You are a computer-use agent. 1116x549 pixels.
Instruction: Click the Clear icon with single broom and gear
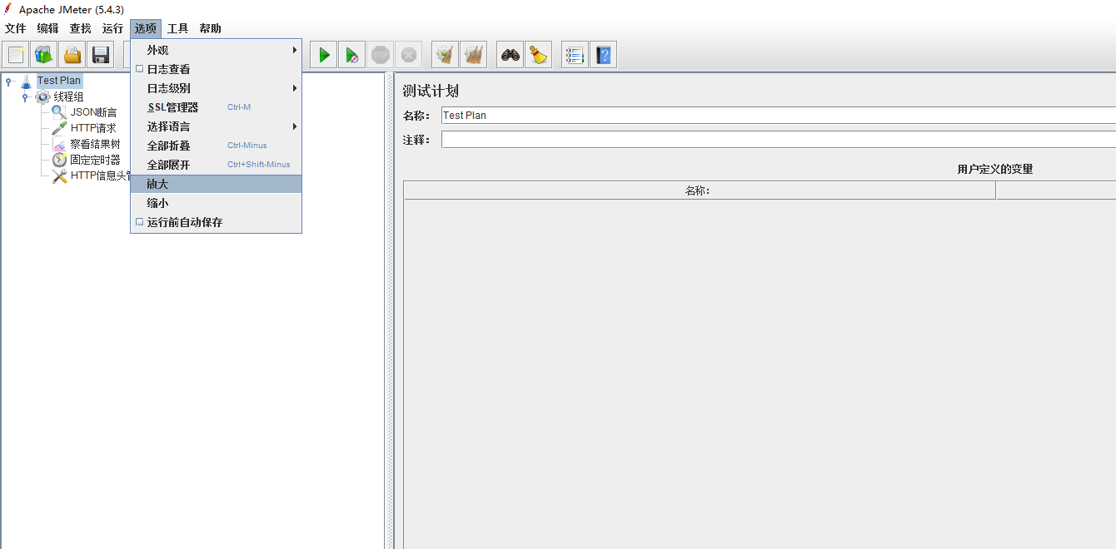tap(446, 55)
